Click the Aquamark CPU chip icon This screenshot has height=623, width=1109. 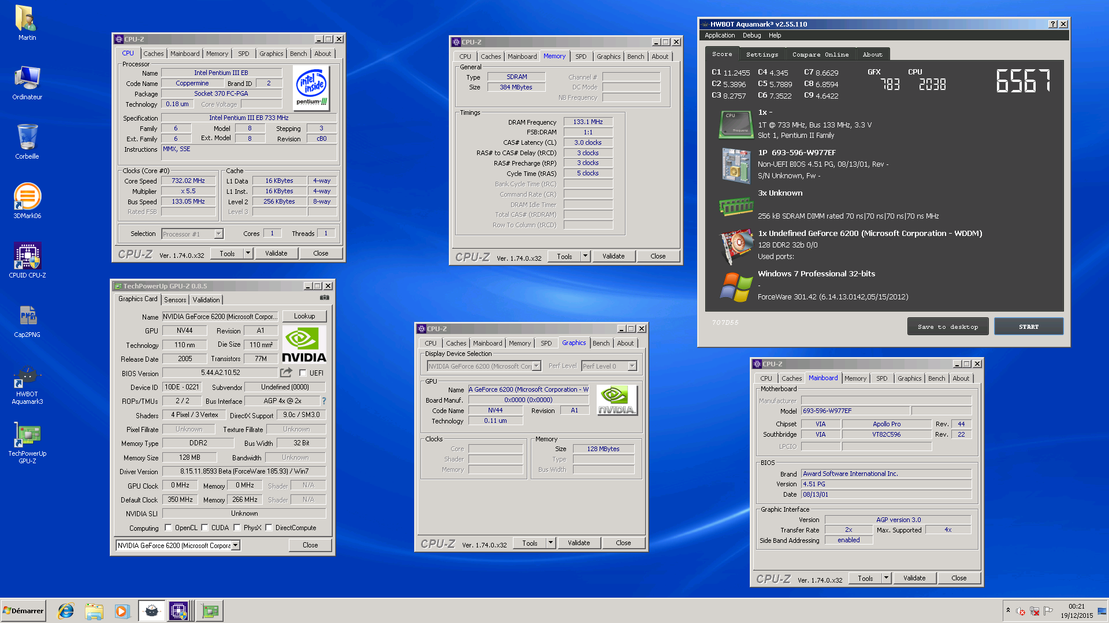tap(736, 124)
